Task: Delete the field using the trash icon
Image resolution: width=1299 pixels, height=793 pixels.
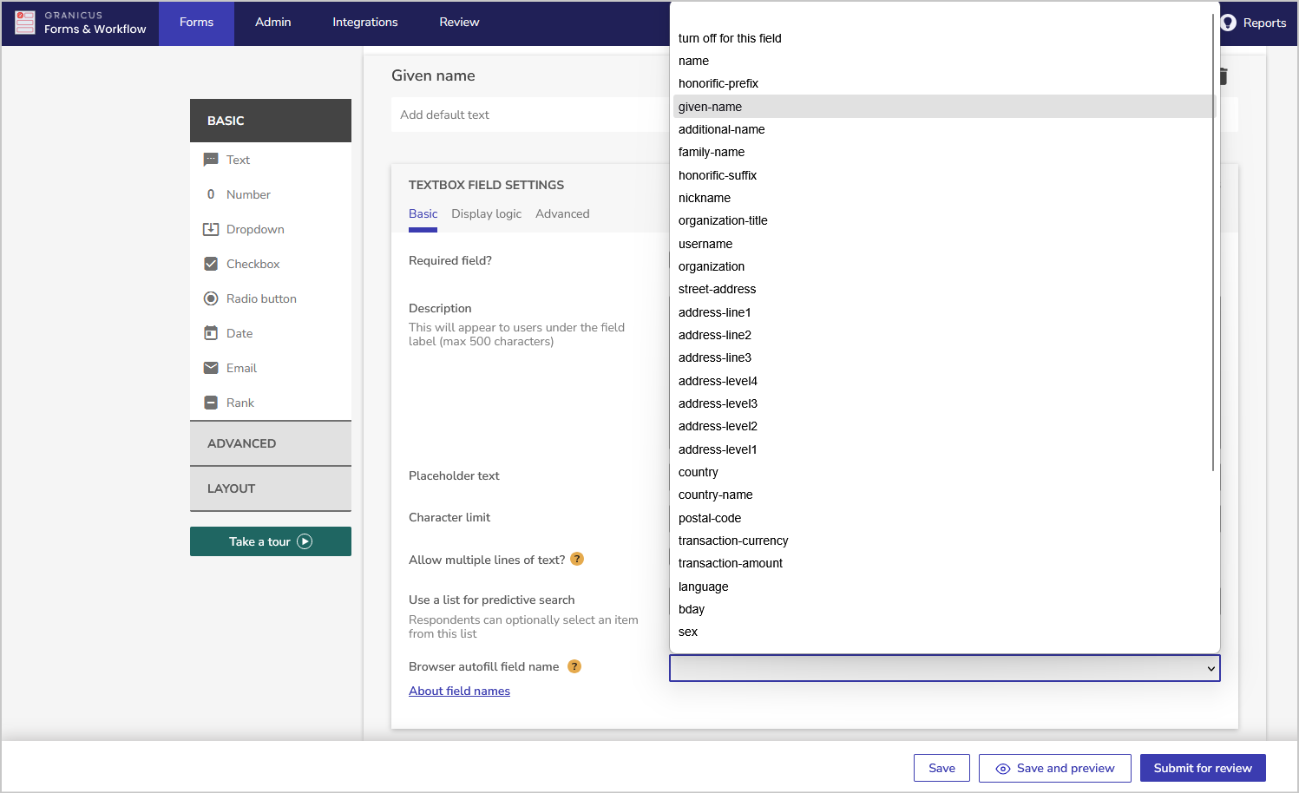Action: (1222, 75)
